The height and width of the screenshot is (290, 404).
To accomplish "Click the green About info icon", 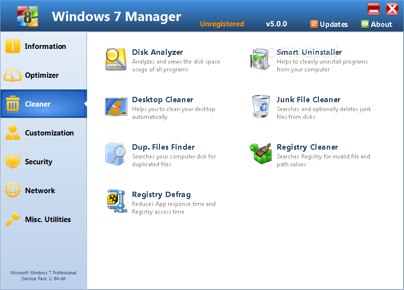I will (x=365, y=24).
